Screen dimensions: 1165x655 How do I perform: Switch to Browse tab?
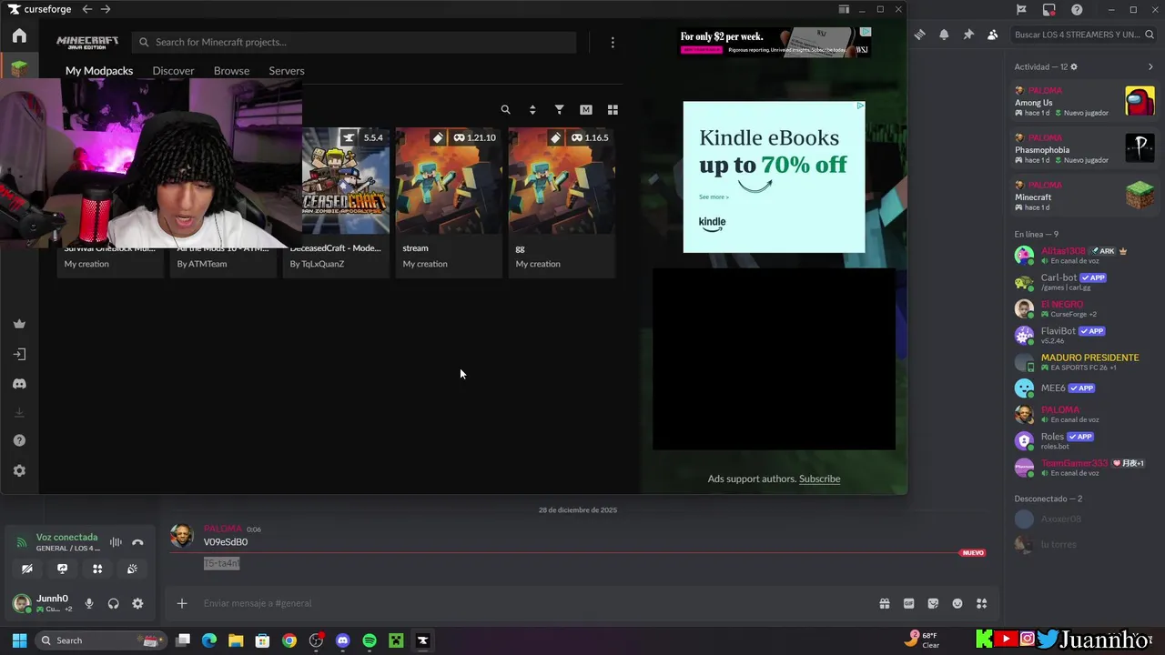tap(231, 71)
